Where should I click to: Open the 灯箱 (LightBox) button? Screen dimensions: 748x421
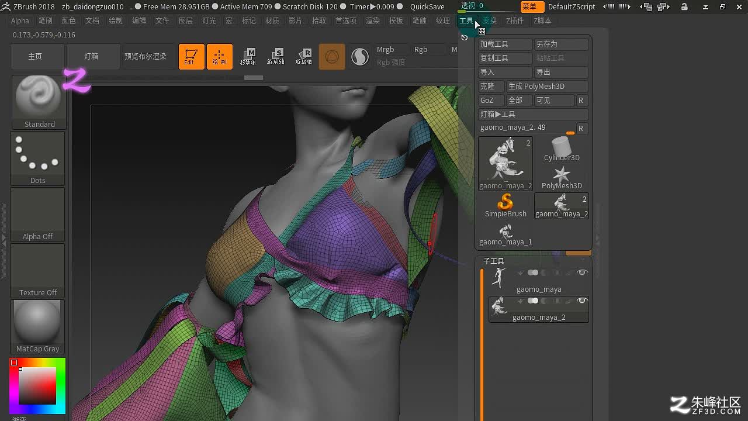91,57
